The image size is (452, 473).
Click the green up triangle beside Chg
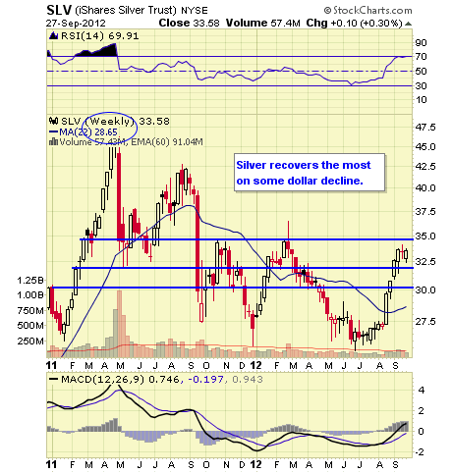(x=408, y=24)
